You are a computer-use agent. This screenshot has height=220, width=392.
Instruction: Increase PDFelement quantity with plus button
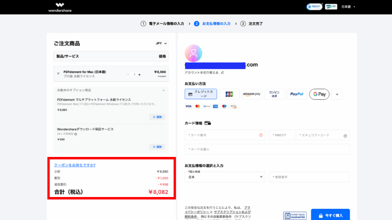pos(140,75)
